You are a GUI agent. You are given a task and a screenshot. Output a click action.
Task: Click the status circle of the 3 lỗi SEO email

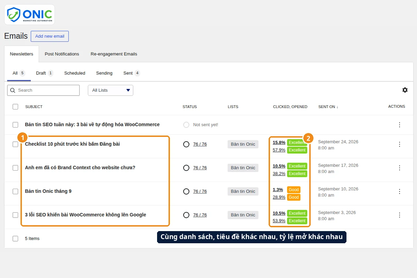click(x=186, y=215)
